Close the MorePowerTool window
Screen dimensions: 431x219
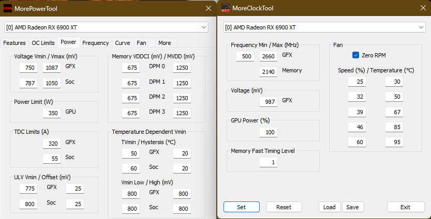(209, 8)
